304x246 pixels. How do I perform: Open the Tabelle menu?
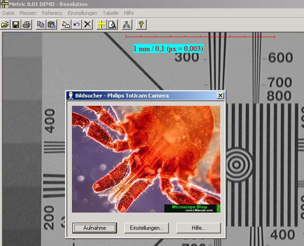(x=110, y=13)
